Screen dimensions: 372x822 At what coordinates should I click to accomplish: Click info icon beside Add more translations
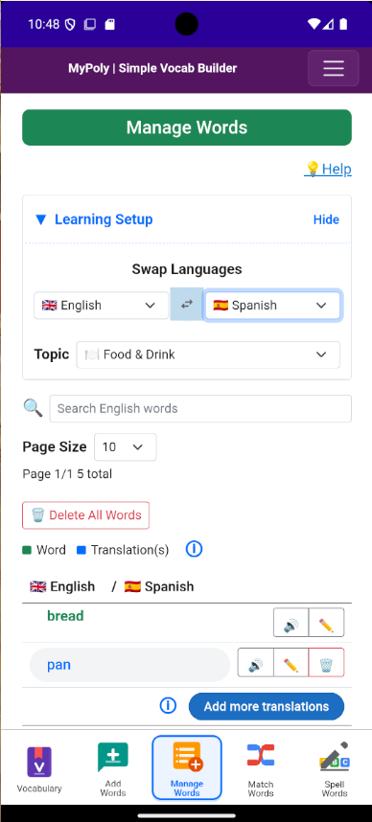pyautogui.click(x=168, y=706)
